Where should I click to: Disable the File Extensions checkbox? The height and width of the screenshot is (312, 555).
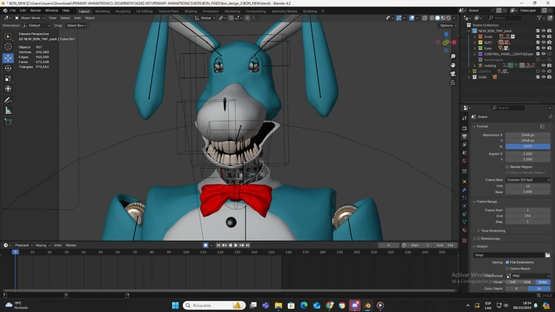tap(507, 262)
